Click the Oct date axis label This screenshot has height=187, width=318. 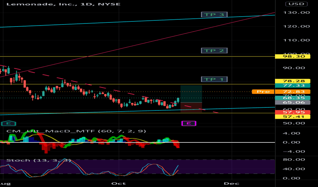(119, 184)
